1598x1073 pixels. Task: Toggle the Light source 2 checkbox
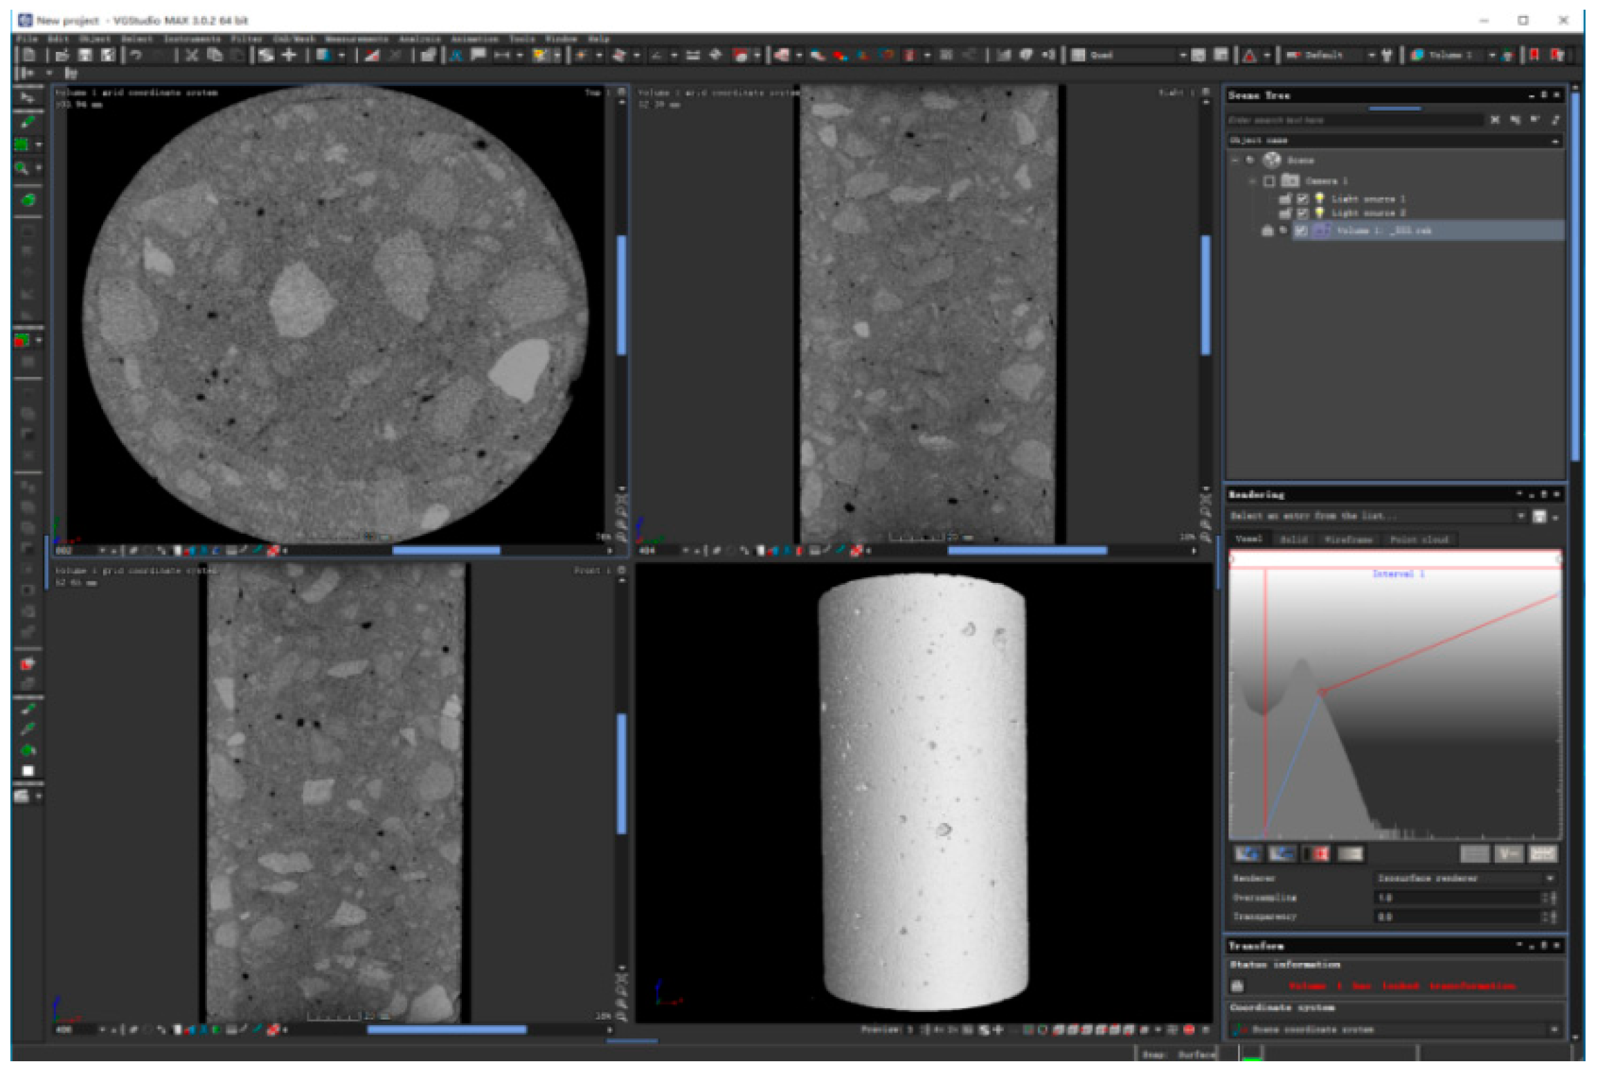click(x=1302, y=213)
